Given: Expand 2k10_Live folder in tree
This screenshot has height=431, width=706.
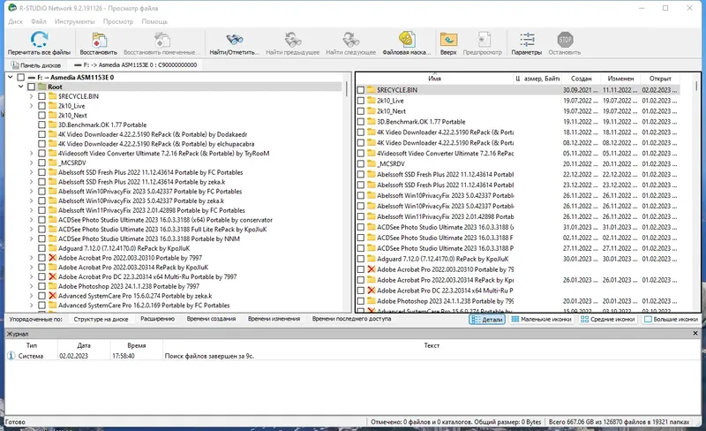Looking at the screenshot, I should [31, 105].
